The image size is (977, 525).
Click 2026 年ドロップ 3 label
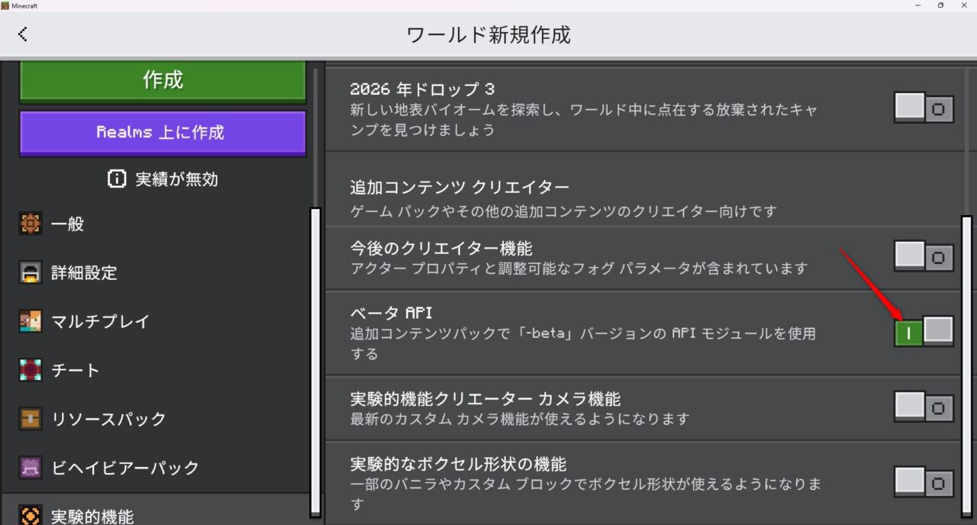point(422,89)
